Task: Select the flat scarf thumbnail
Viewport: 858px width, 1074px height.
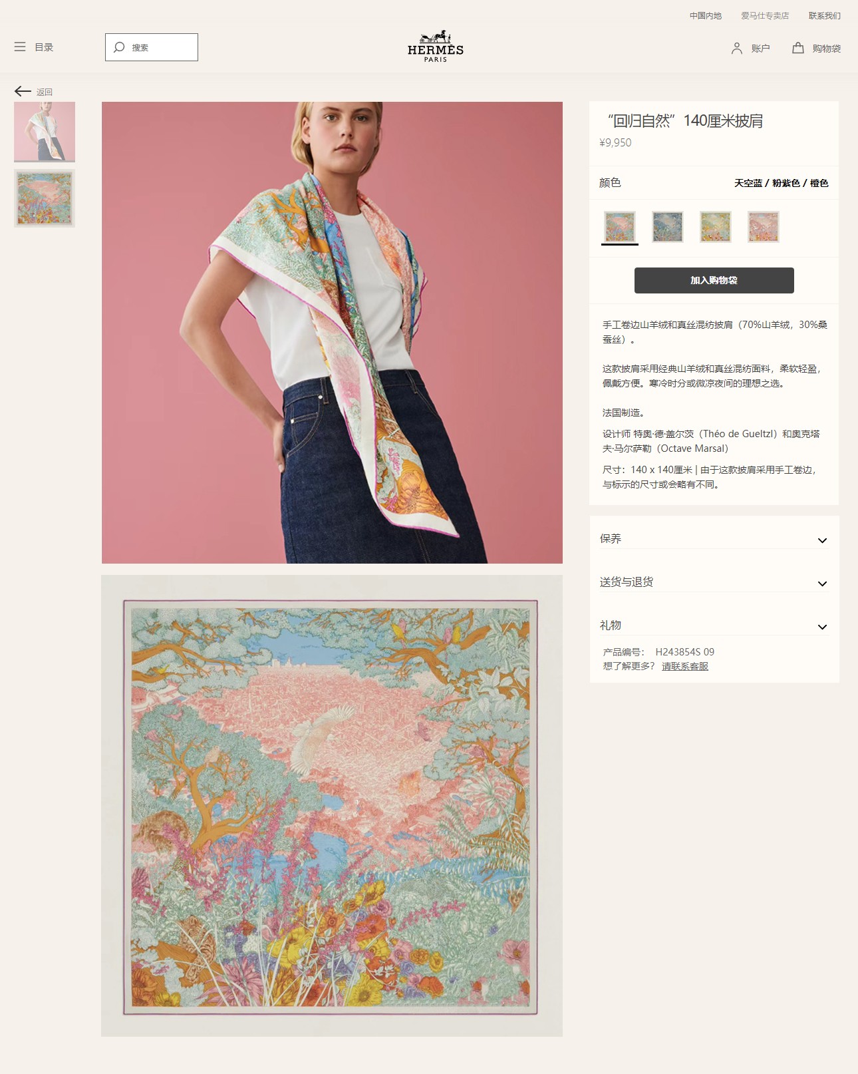Action: pyautogui.click(x=45, y=198)
